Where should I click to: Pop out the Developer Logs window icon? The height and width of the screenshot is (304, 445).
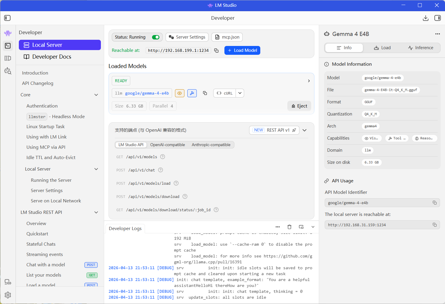point(301,227)
